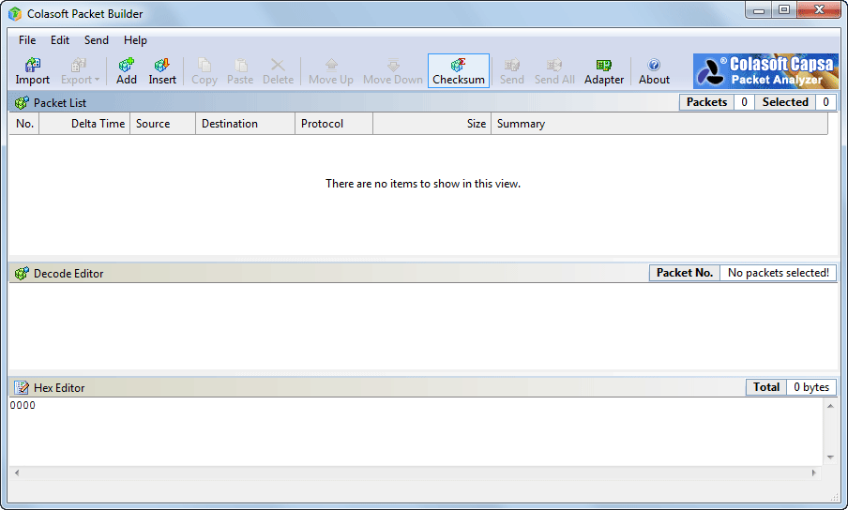Click the Insert packet icon

point(162,70)
